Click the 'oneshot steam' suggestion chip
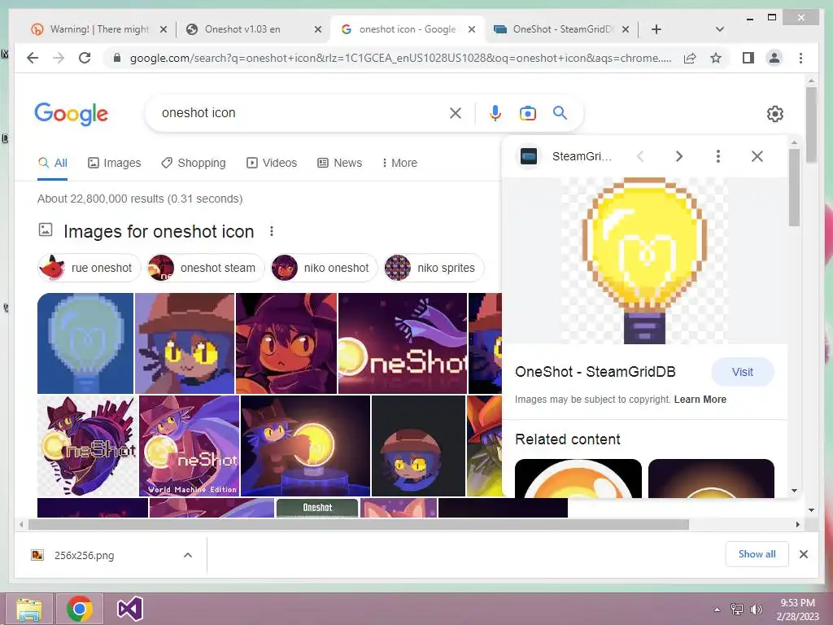This screenshot has height=625, width=833. pyautogui.click(x=205, y=268)
